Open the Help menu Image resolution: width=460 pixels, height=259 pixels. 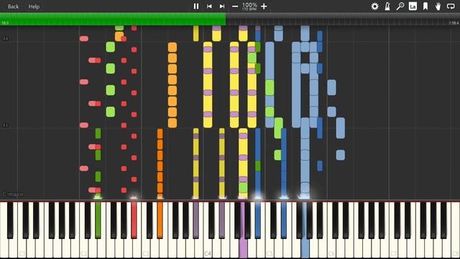(x=34, y=6)
